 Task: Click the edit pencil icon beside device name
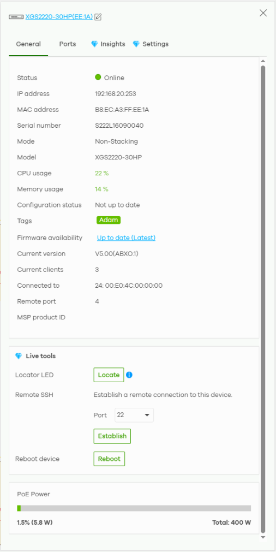pos(98,16)
